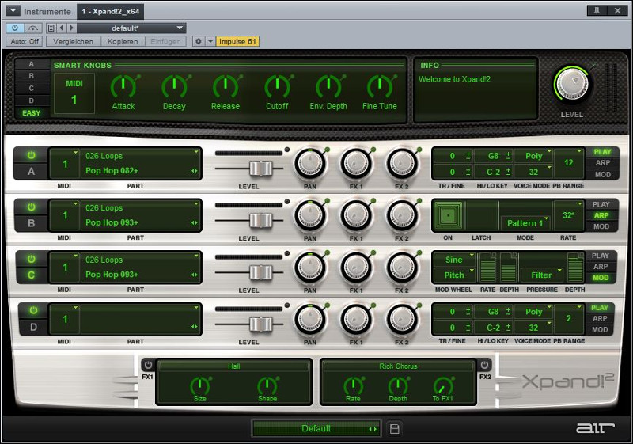This screenshot has width=633, height=444.
Task: Open part B Pop Hop 093+ patch selector
Action: (141, 222)
